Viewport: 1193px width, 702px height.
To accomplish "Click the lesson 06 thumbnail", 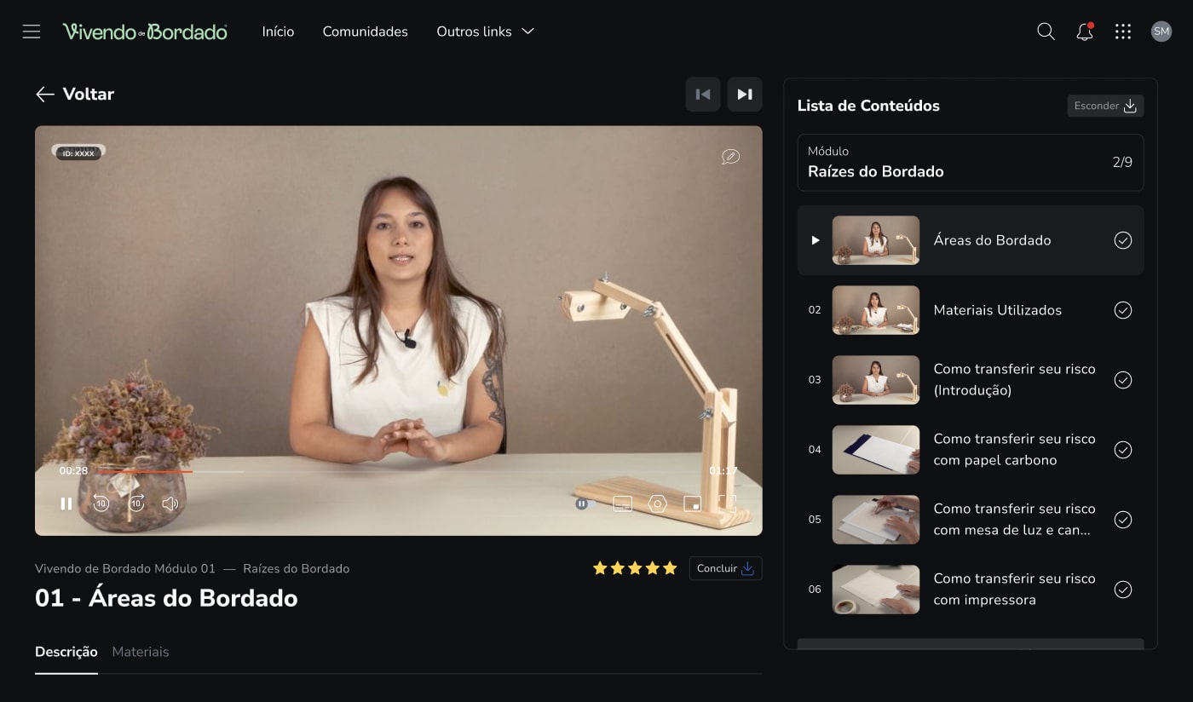I will [876, 590].
